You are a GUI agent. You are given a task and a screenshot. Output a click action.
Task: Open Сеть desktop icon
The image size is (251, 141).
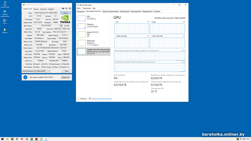pos(5,22)
